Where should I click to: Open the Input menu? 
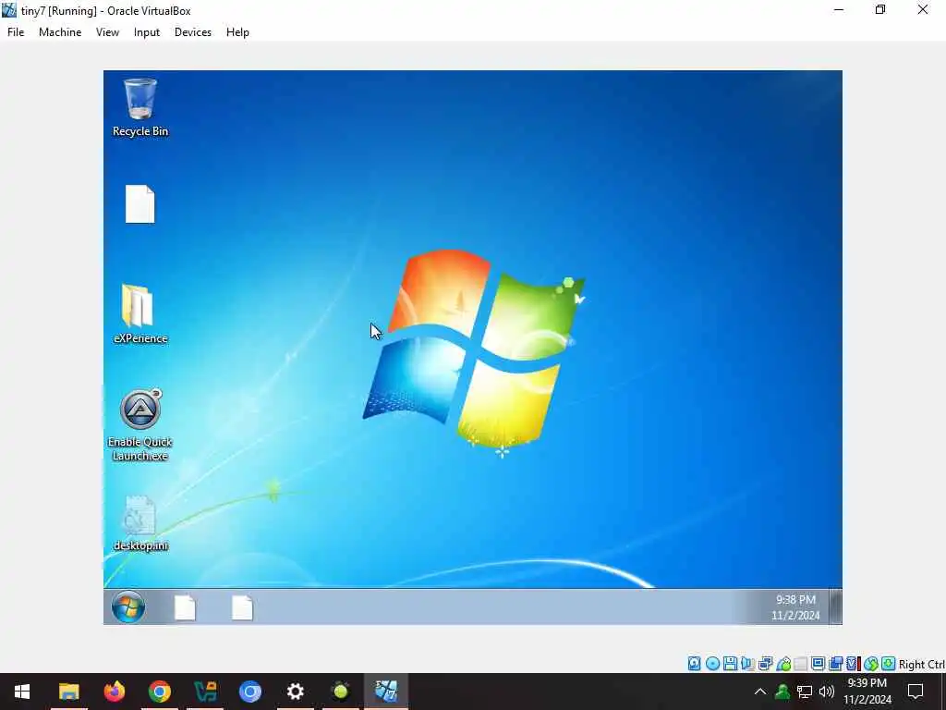click(147, 32)
